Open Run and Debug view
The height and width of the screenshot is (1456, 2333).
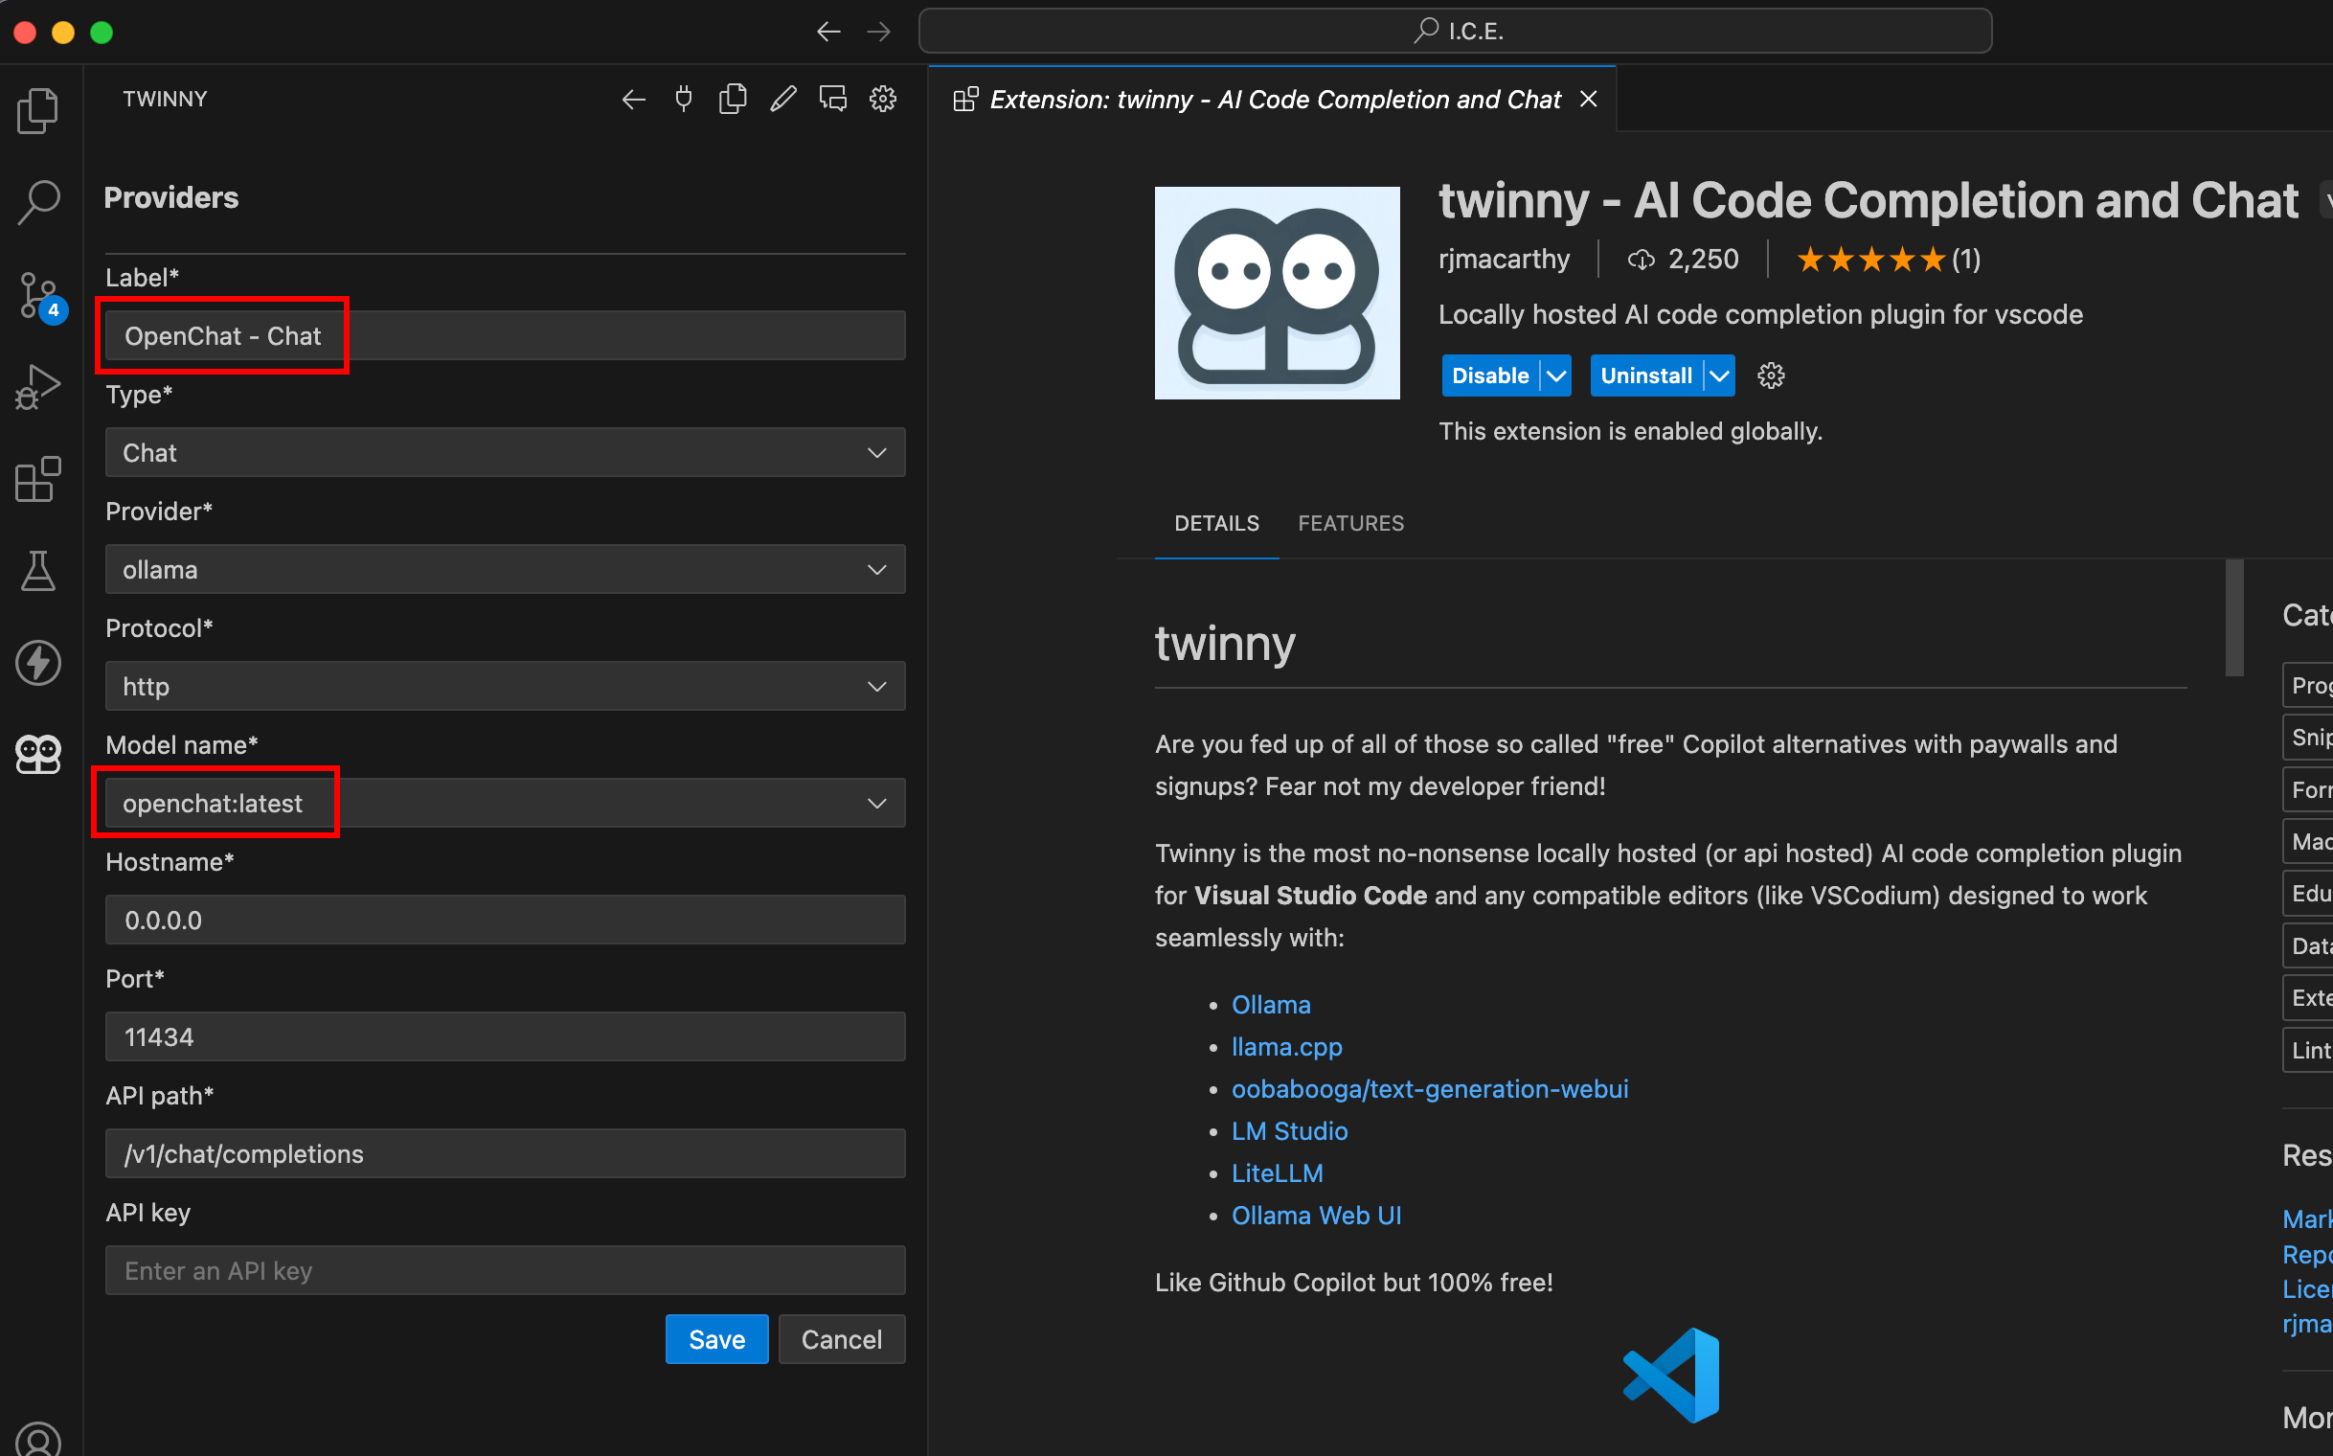[x=38, y=387]
